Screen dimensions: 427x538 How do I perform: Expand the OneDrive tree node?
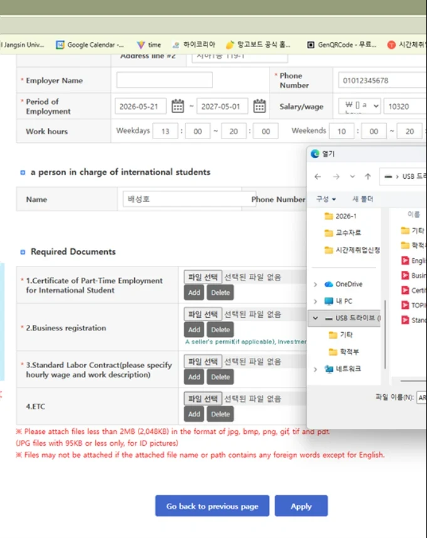coord(315,284)
